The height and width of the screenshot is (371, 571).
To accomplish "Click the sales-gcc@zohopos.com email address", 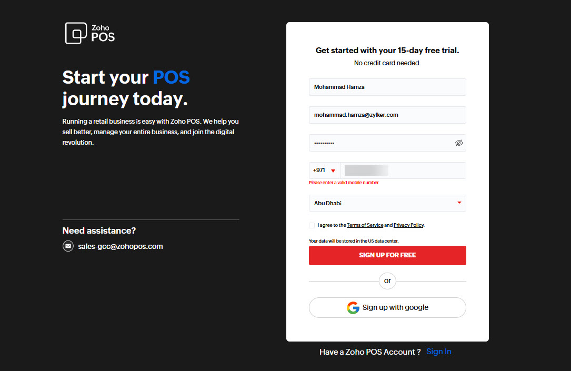I will coord(121,246).
